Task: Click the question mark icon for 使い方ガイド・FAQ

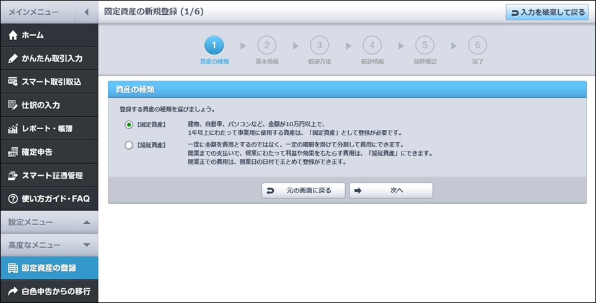Action: (13, 198)
